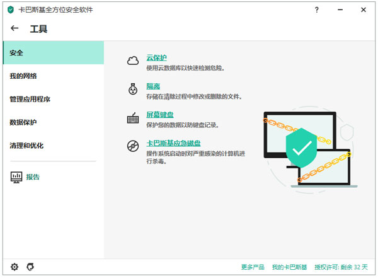Click the 工具 page title
Image resolution: width=378 pixels, height=278 pixels.
click(38, 29)
